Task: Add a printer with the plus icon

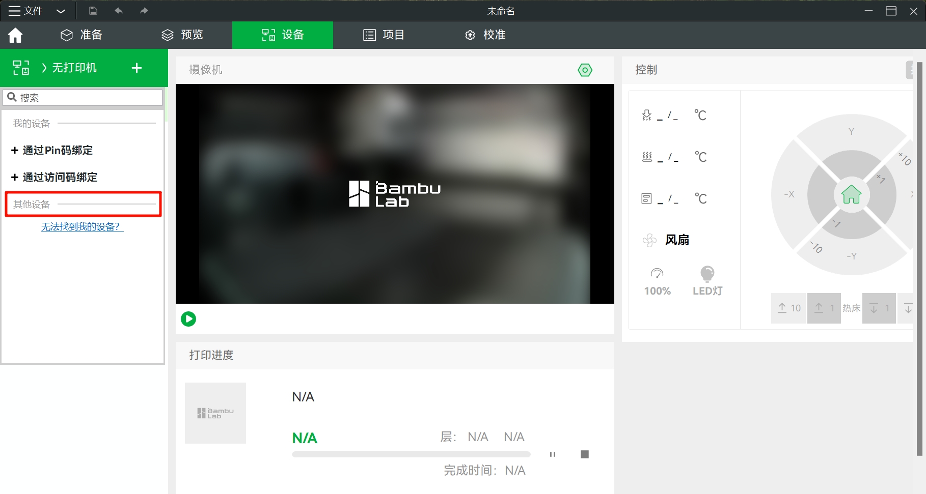Action: [137, 68]
